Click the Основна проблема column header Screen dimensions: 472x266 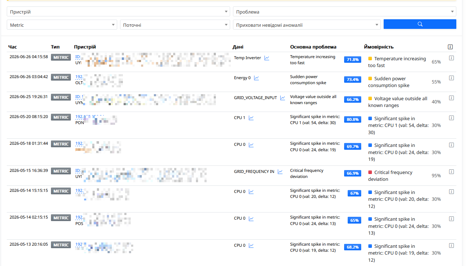313,47
